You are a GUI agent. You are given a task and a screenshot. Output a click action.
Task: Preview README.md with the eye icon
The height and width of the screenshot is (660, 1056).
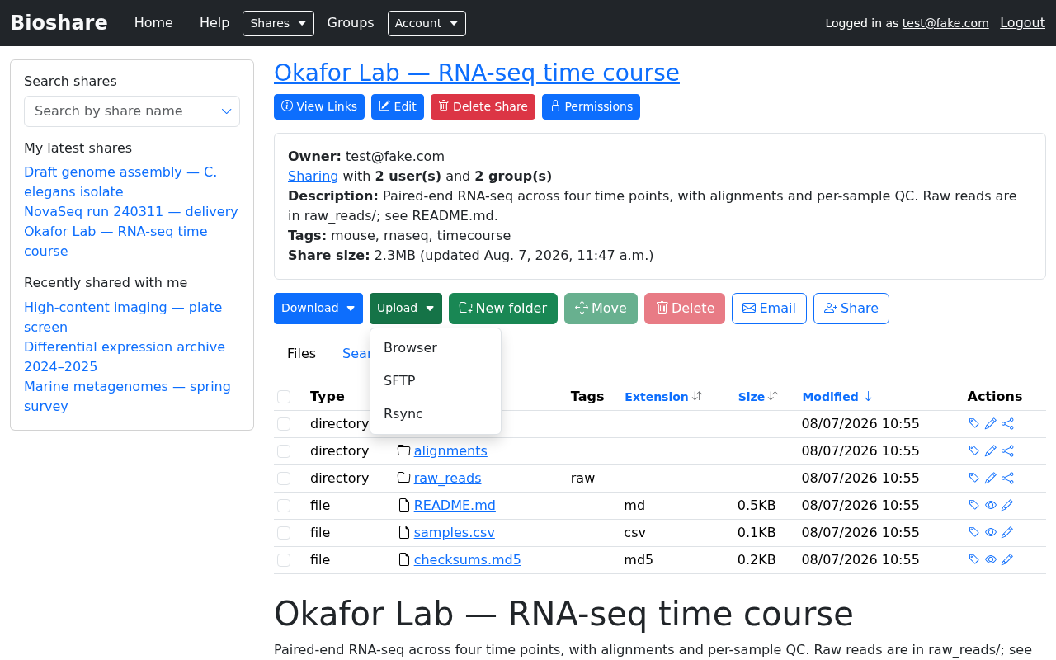991,506
